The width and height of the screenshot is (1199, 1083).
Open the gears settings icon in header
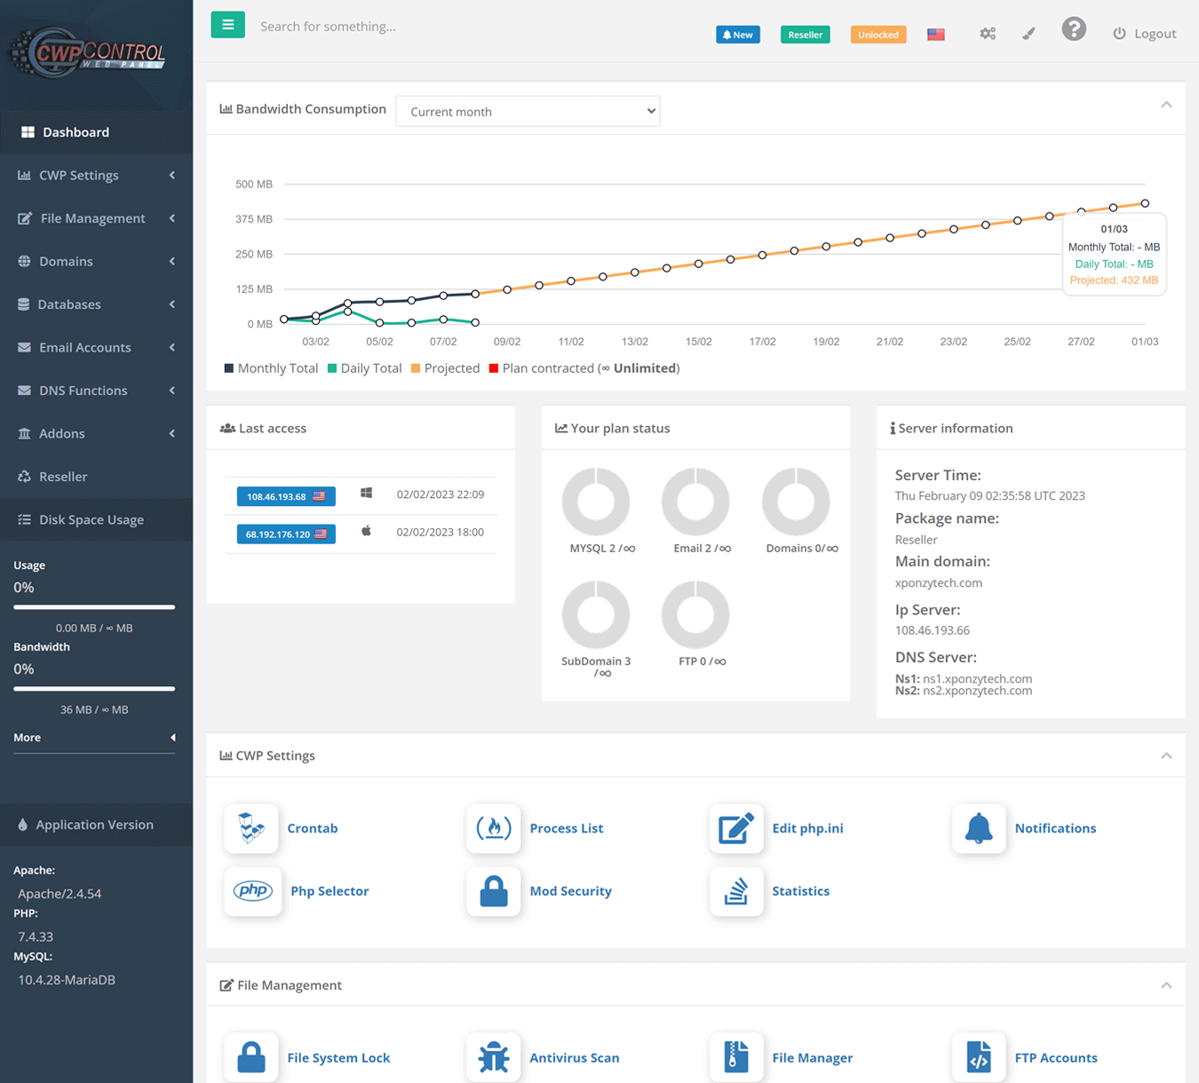[988, 34]
